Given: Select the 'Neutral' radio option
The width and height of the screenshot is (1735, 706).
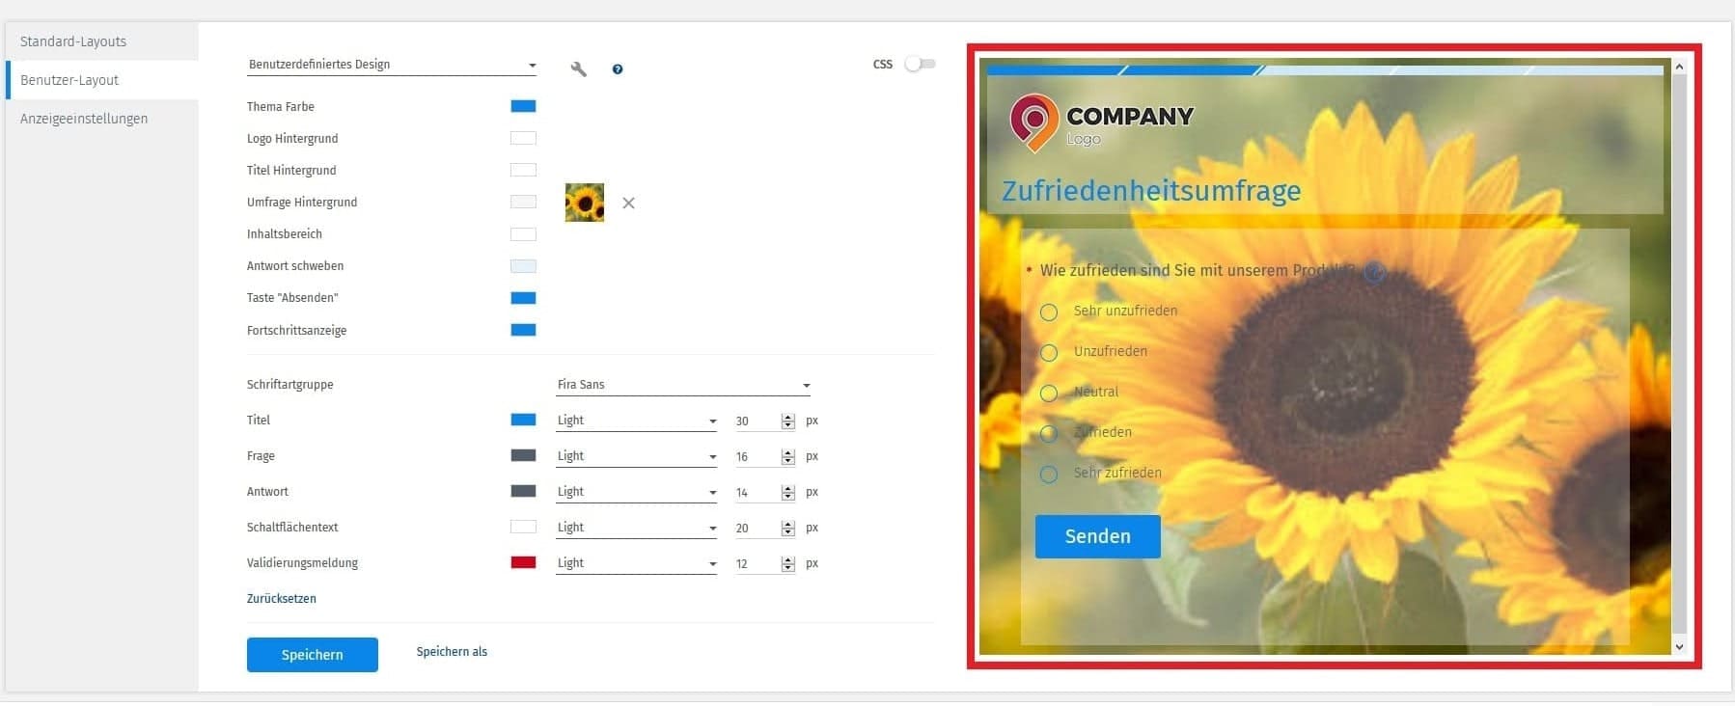Looking at the screenshot, I should click(x=1049, y=394).
